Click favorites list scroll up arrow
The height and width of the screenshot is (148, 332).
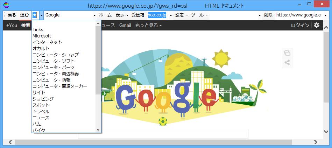pyautogui.click(x=98, y=23)
